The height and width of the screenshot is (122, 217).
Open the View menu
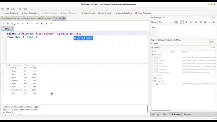click(x=13, y=9)
